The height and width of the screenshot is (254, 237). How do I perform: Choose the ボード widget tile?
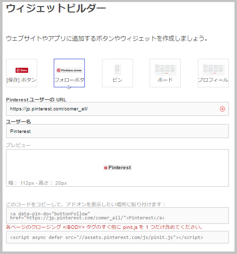[165, 73]
